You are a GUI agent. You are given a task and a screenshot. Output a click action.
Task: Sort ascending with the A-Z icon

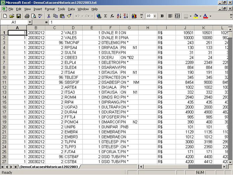119,16
